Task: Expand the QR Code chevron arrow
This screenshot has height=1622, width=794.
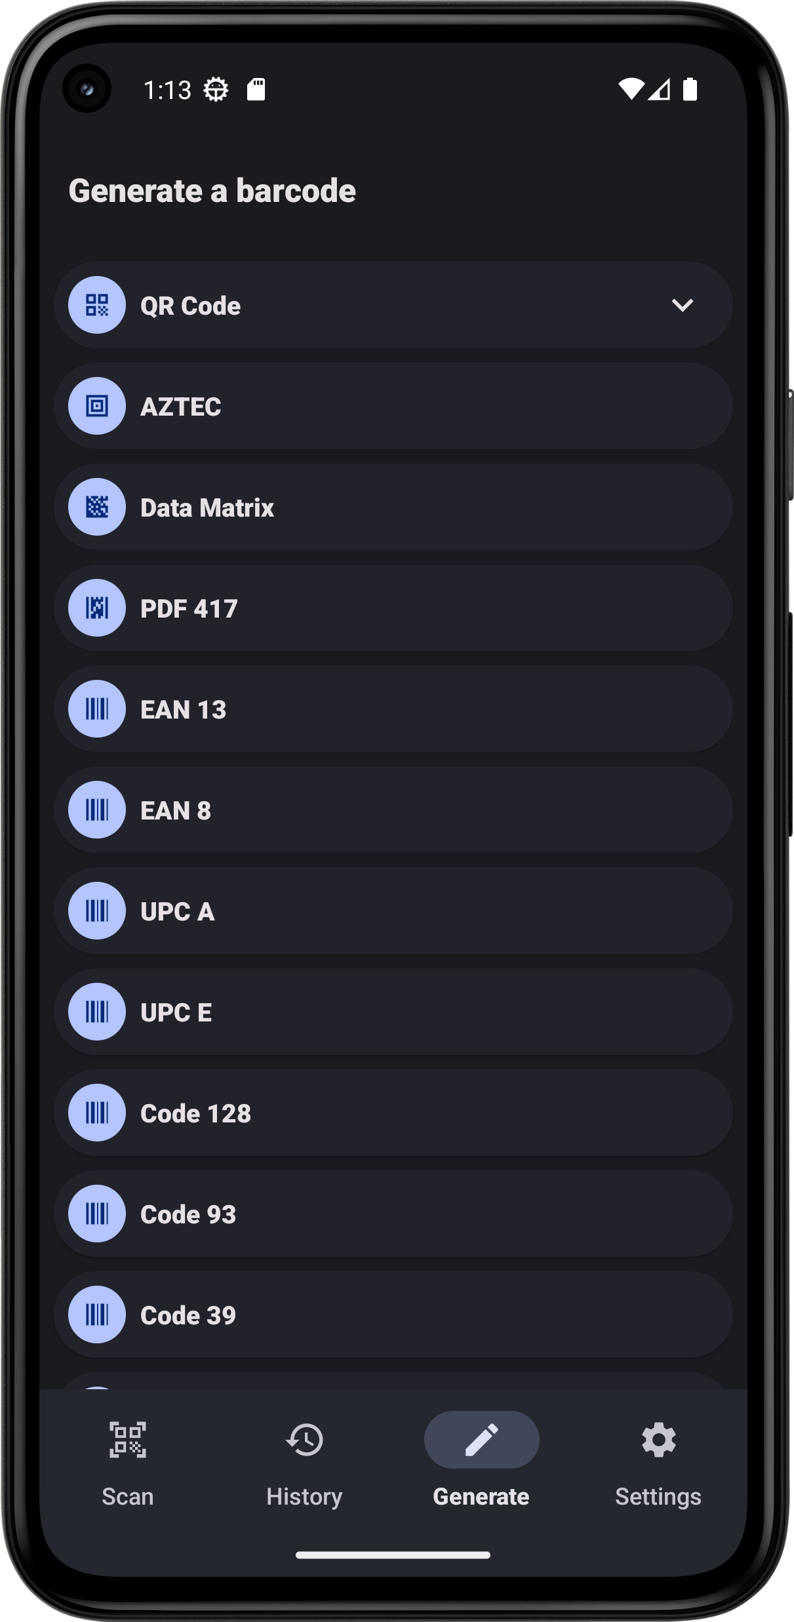Action: 682,305
